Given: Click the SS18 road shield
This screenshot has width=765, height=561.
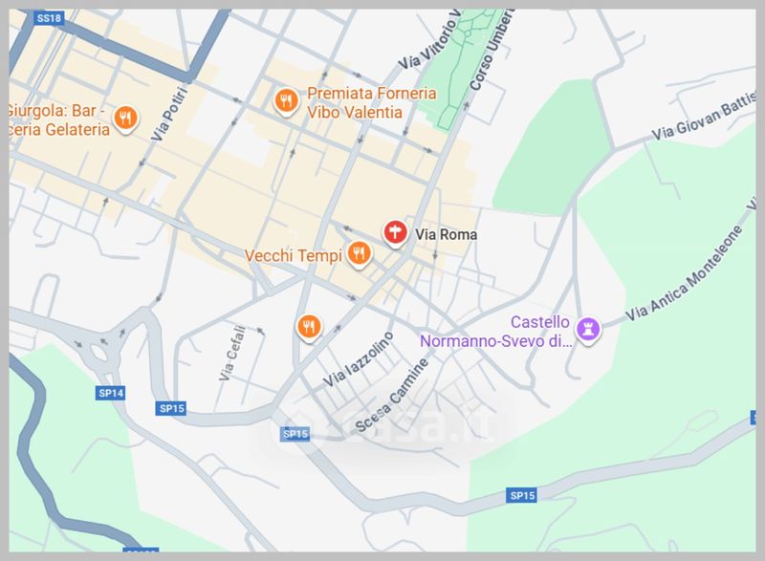Looking at the screenshot, I should [50, 18].
